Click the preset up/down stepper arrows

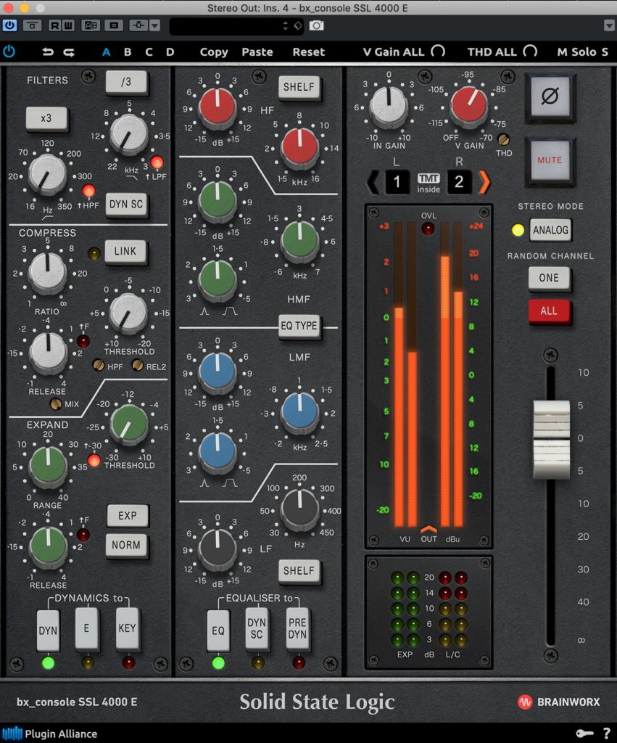click(285, 25)
